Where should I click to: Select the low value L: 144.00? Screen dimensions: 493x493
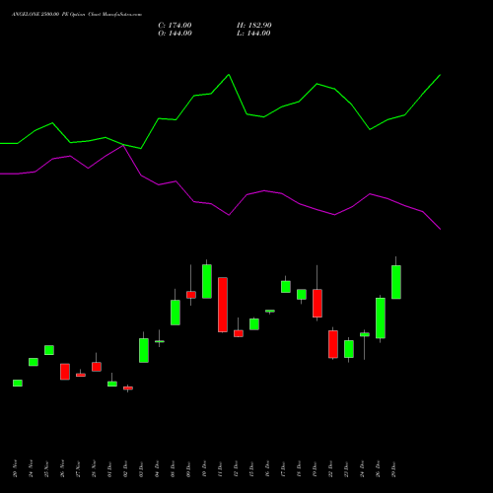point(253,34)
